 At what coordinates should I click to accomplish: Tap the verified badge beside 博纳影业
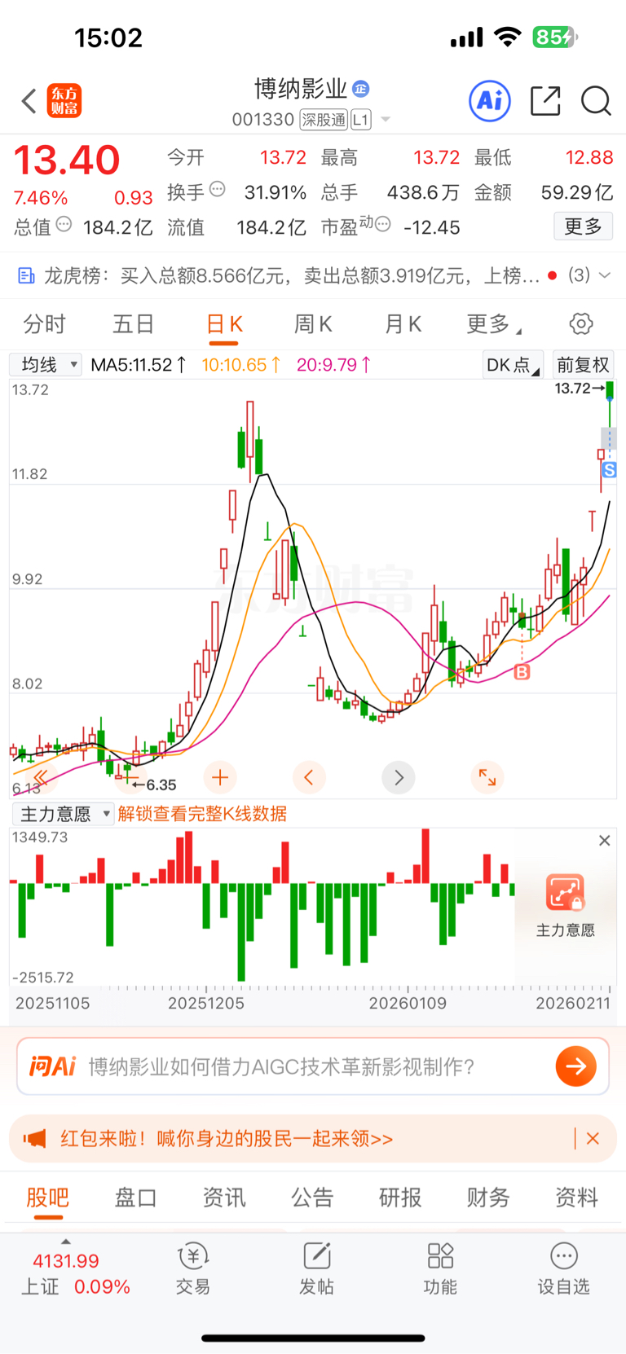tap(361, 89)
